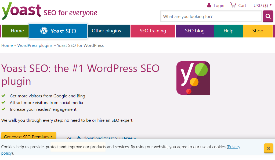Viewport: 275px width, 160px height.
Task: Click the WordPress logo in Yoast SEO tab
Action: click(44, 31)
